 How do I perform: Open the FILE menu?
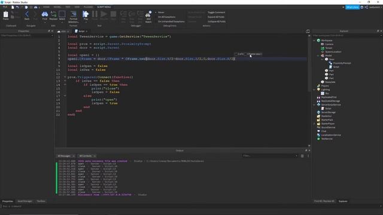(x=5, y=7)
